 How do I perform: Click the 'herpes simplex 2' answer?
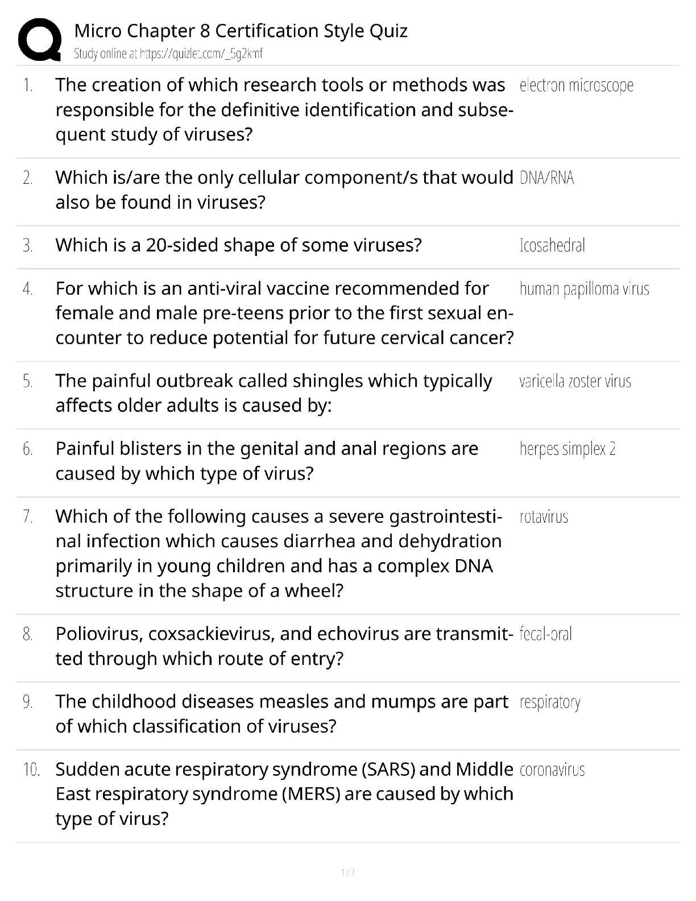(x=567, y=449)
